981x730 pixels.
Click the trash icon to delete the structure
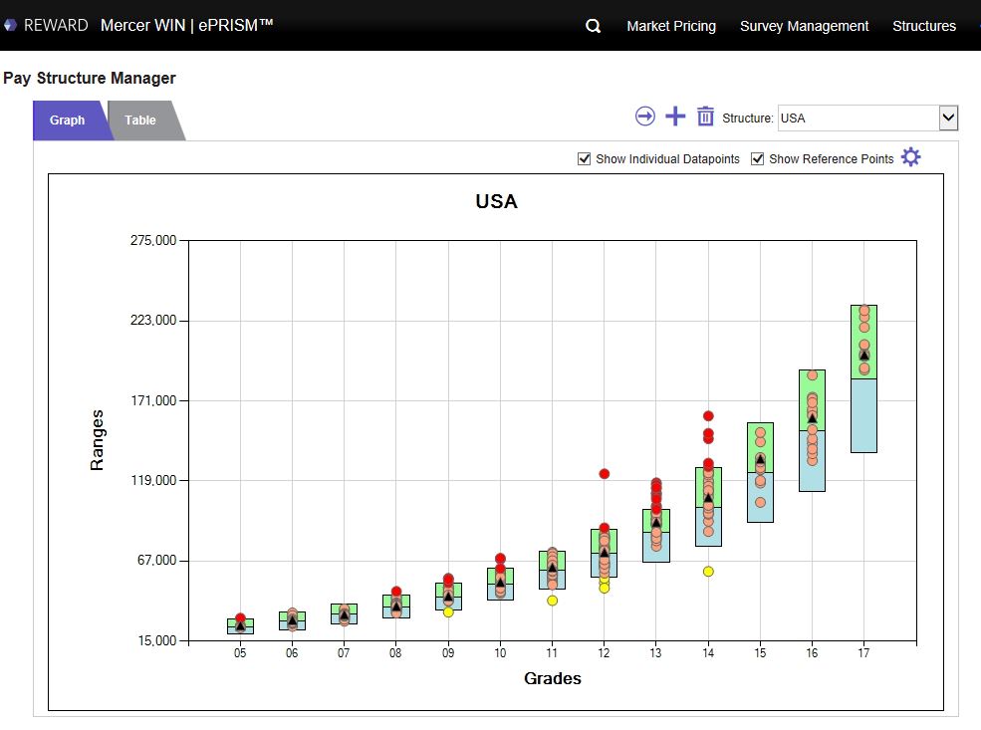[x=705, y=117]
